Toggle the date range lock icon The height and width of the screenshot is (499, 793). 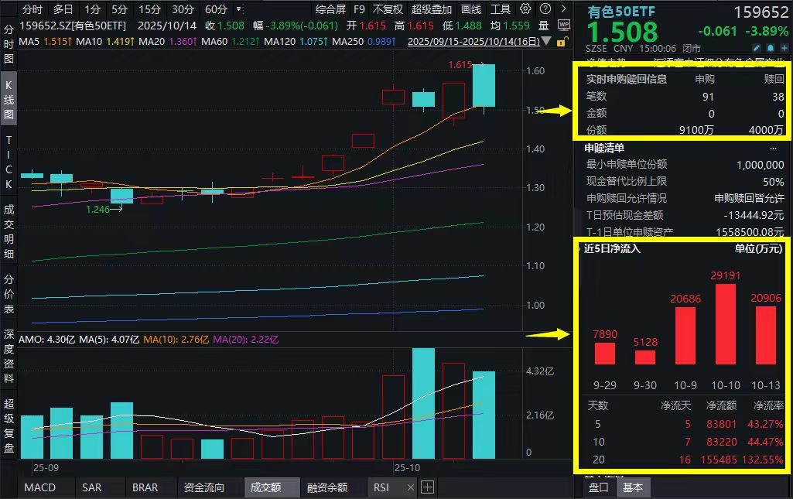tap(562, 41)
